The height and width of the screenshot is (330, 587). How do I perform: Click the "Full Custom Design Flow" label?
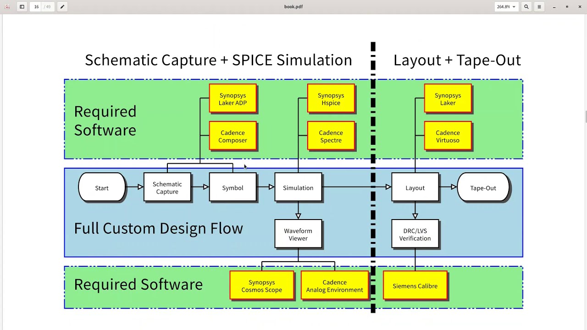pos(158,228)
